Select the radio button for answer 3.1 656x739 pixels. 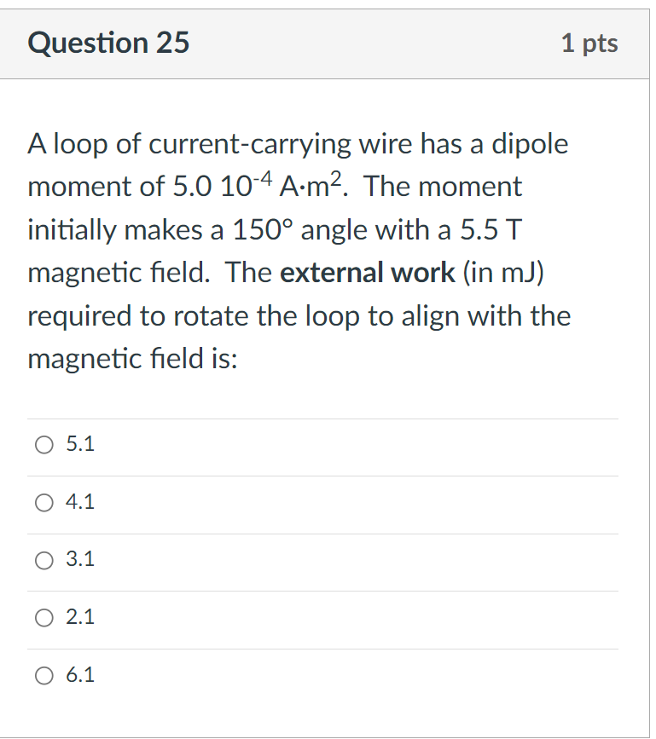coord(44,560)
